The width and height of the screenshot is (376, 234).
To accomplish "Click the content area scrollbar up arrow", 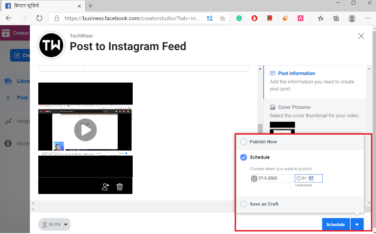I will [x=260, y=69].
